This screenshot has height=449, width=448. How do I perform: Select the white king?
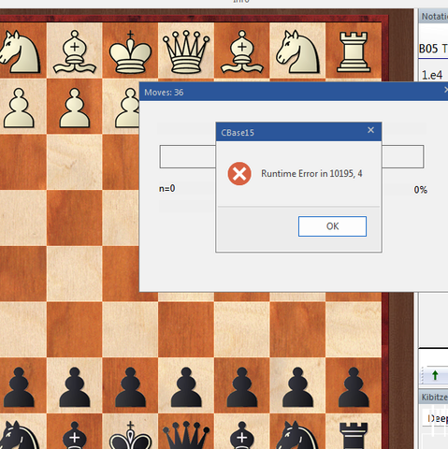(130, 51)
